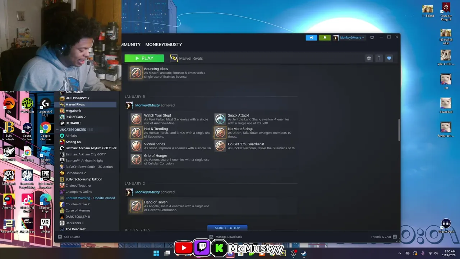Select Bully: Scholarship Edition in library list
Viewport: 460px width, 259px height.
tap(84, 179)
